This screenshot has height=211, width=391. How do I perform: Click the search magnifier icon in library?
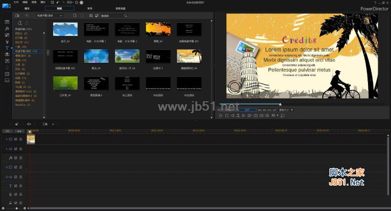pos(125,16)
